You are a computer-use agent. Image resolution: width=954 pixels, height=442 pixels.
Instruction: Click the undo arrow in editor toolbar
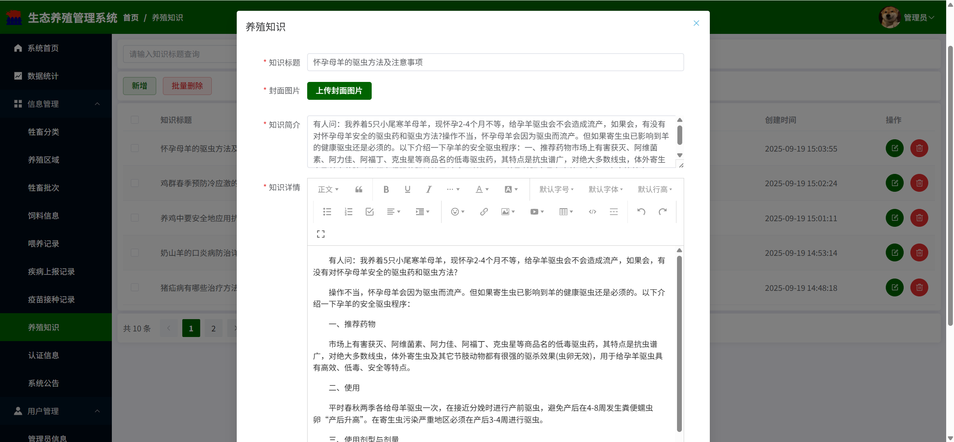pyautogui.click(x=641, y=212)
